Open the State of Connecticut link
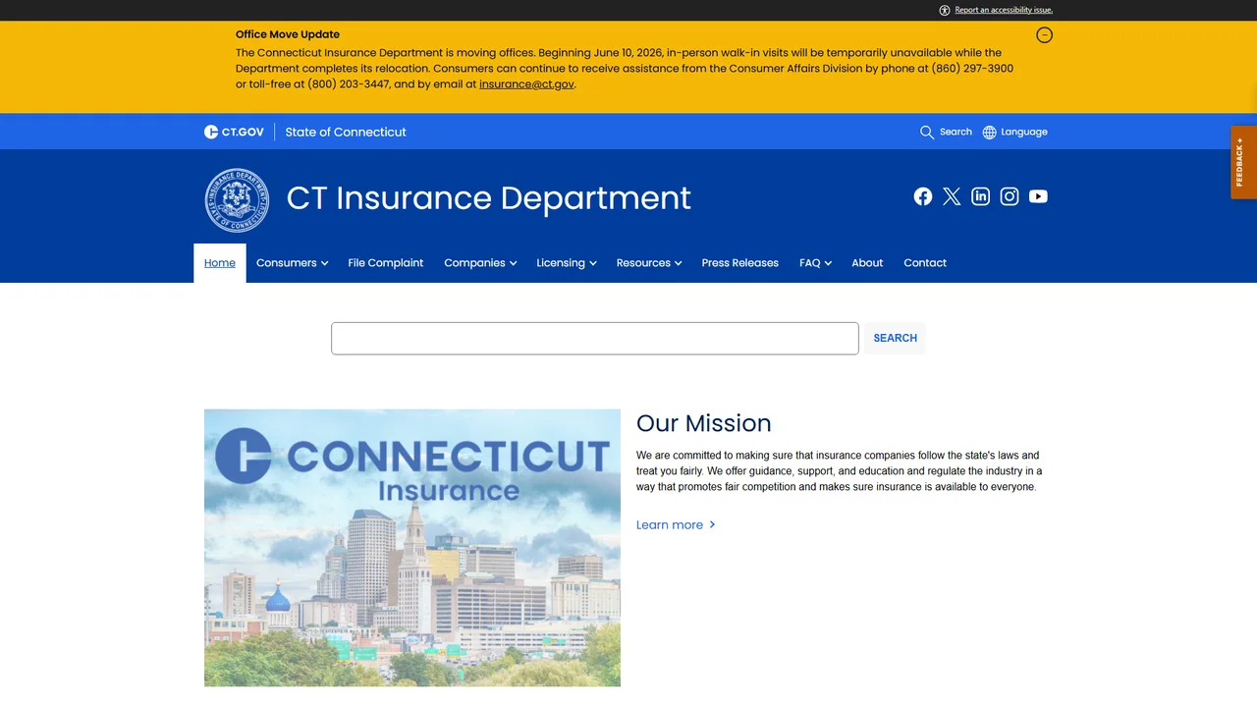Screen dimensions: 1257x707 pos(346,132)
